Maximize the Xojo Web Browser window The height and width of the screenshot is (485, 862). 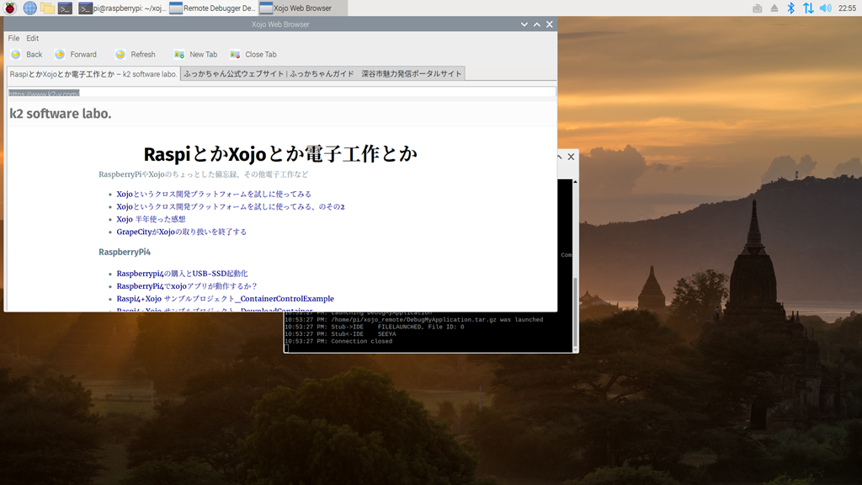click(x=536, y=24)
